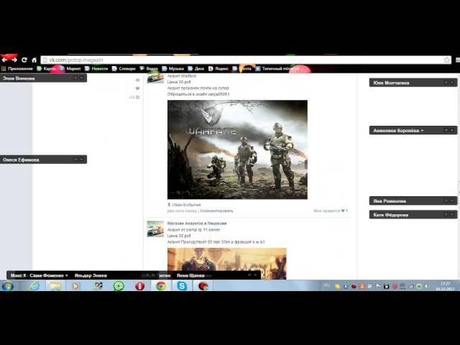Open the Яна Романова chat header

[x=413, y=201]
